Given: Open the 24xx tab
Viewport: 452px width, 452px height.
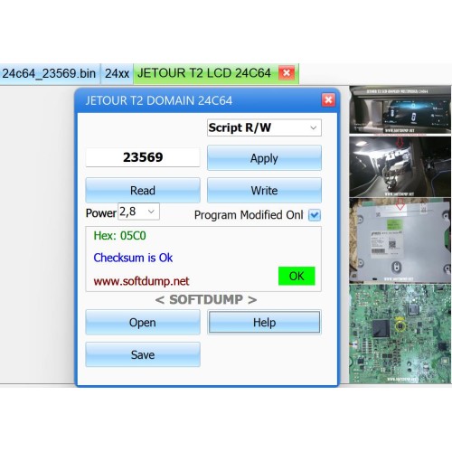Looking at the screenshot, I should pyautogui.click(x=117, y=74).
